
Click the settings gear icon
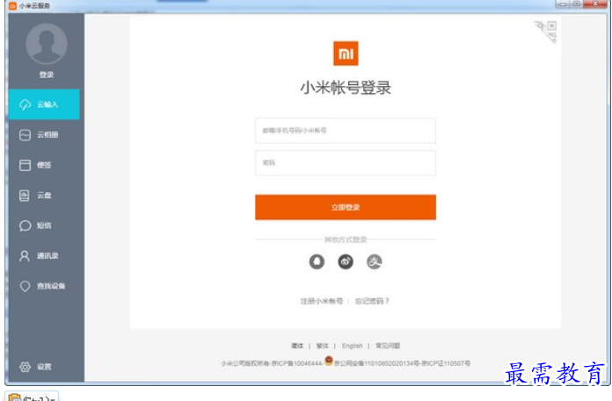click(x=25, y=367)
